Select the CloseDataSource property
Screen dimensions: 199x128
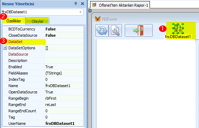[23, 35]
